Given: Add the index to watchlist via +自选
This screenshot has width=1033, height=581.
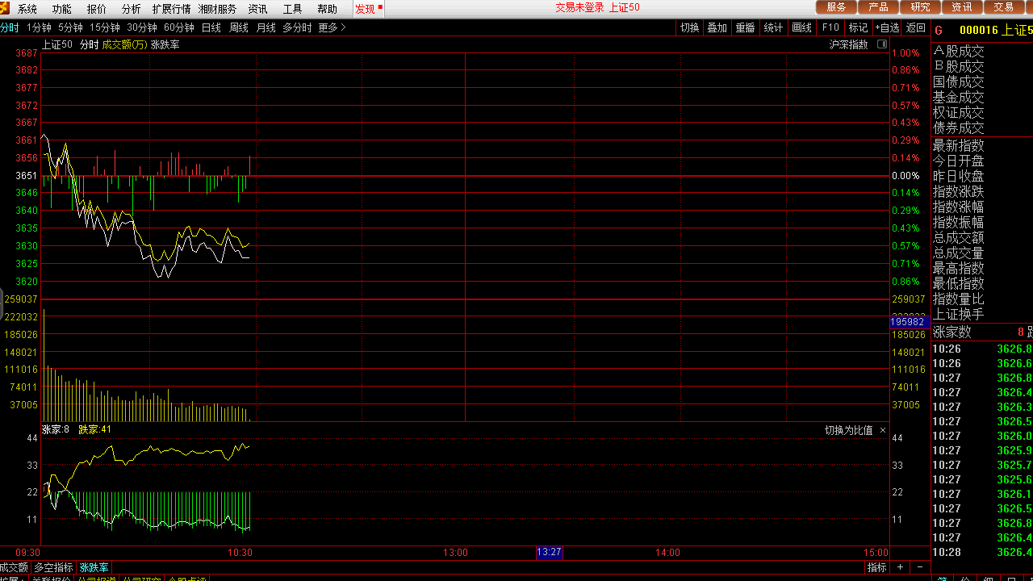Looking at the screenshot, I should (887, 27).
